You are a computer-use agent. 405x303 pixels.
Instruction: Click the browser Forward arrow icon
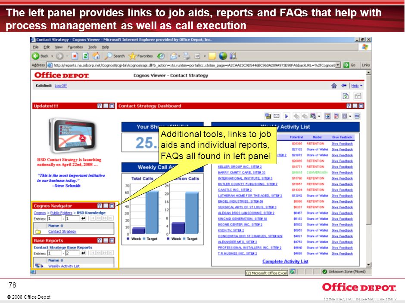(x=59, y=56)
